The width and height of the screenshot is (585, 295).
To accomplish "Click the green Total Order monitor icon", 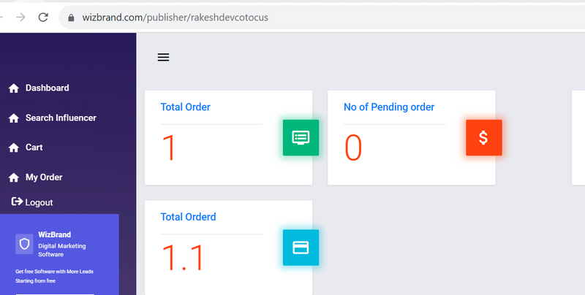I will click(x=301, y=137).
